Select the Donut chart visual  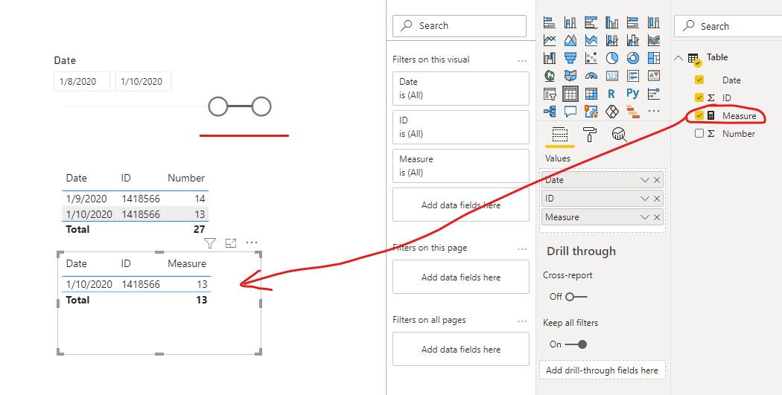tap(633, 58)
